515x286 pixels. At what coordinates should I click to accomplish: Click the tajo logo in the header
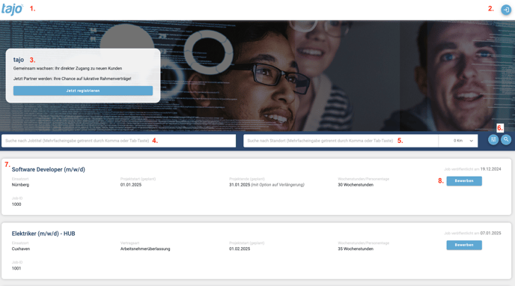[x=12, y=9]
